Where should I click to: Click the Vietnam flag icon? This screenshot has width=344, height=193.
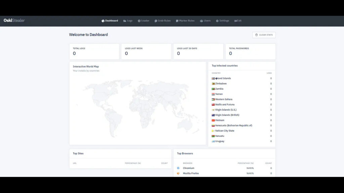point(213,120)
